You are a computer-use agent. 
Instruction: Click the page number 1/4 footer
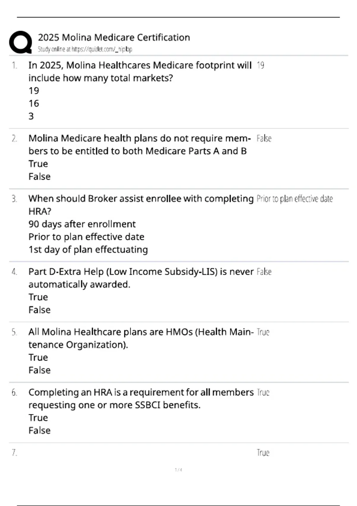[x=178, y=470]
